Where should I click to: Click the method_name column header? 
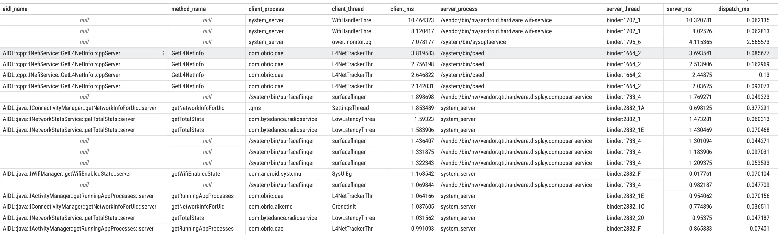click(x=188, y=9)
